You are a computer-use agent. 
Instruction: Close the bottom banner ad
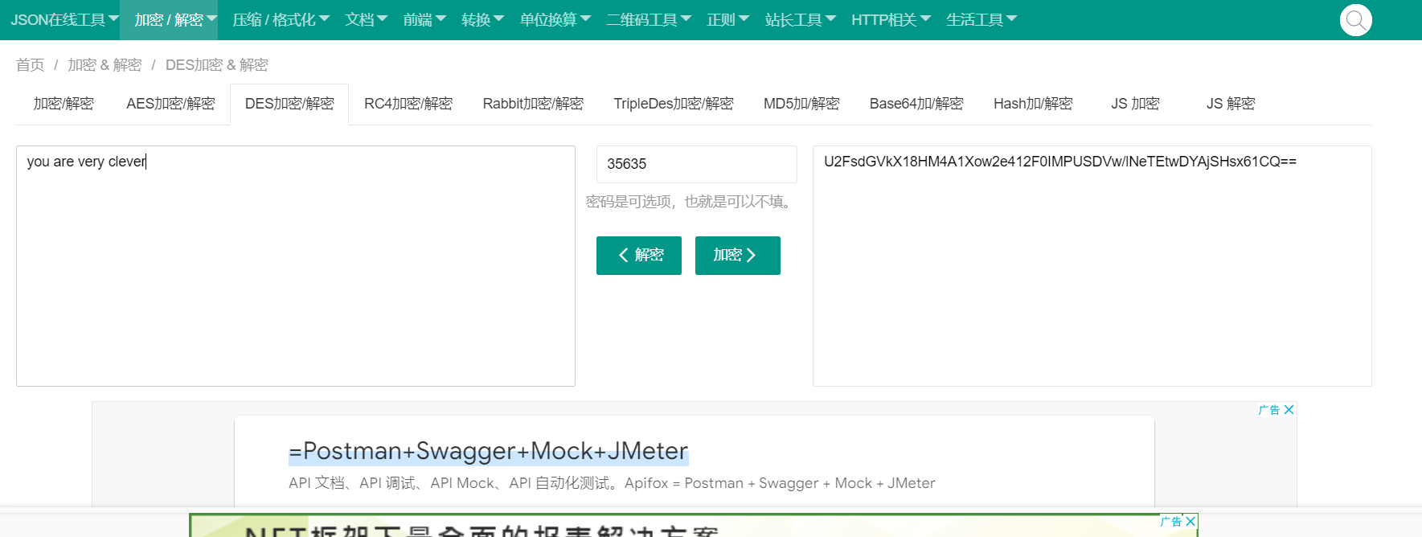point(1190,522)
